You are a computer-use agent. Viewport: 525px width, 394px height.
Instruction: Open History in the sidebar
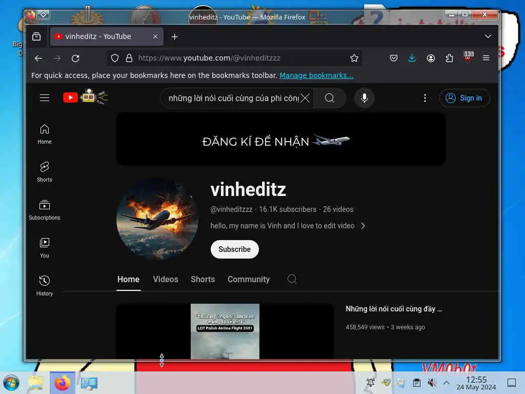(x=45, y=285)
